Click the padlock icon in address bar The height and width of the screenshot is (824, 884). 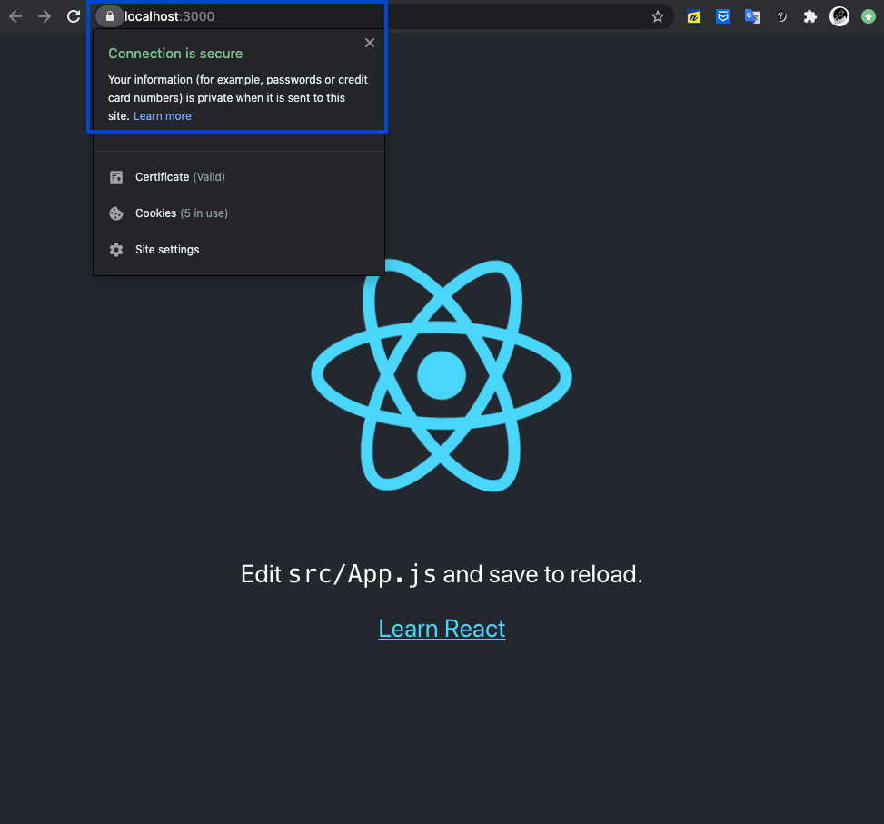coord(109,16)
